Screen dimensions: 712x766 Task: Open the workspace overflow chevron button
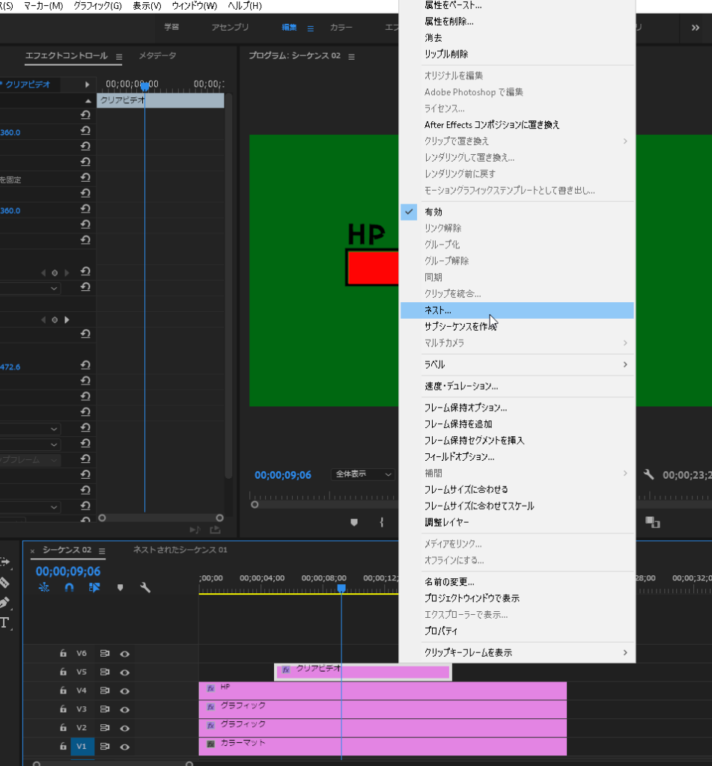click(x=694, y=28)
